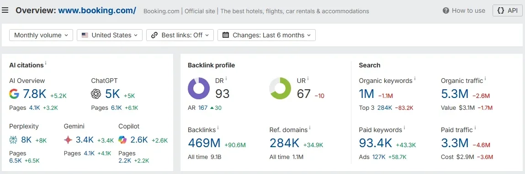The width and height of the screenshot is (525, 174).
Task: Click the Backlink profile heading
Action: click(211, 65)
